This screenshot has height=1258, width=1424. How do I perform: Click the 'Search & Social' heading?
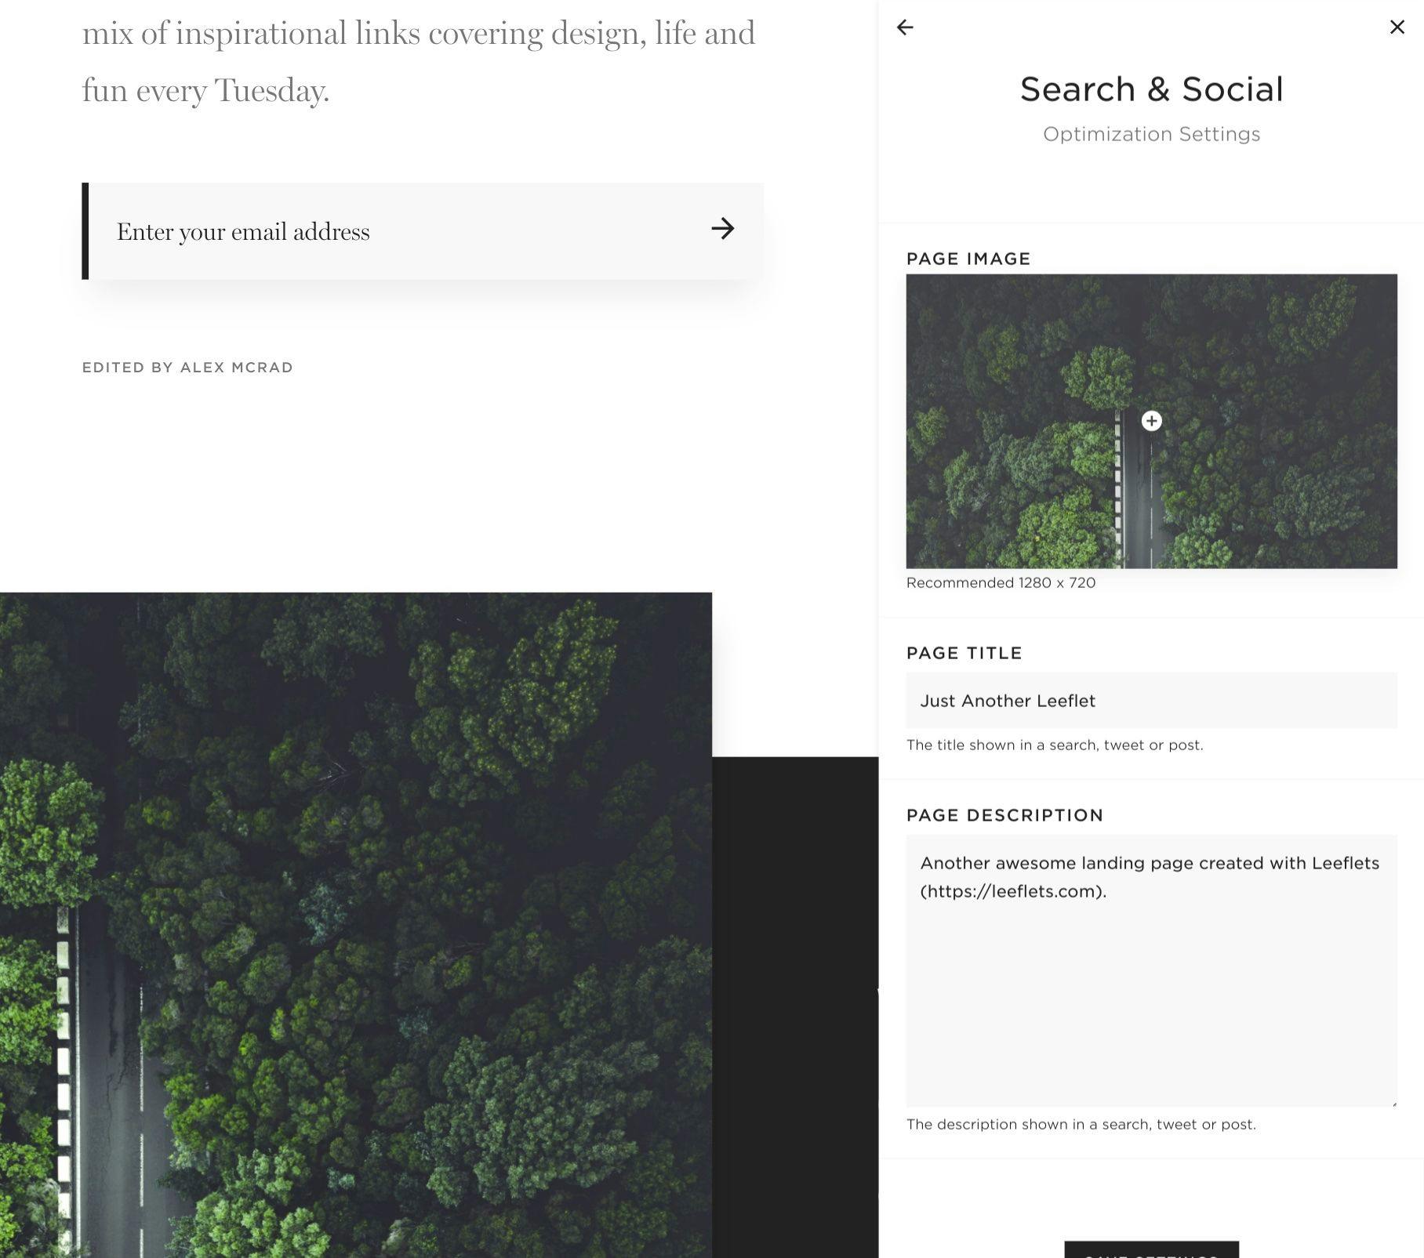click(1151, 89)
